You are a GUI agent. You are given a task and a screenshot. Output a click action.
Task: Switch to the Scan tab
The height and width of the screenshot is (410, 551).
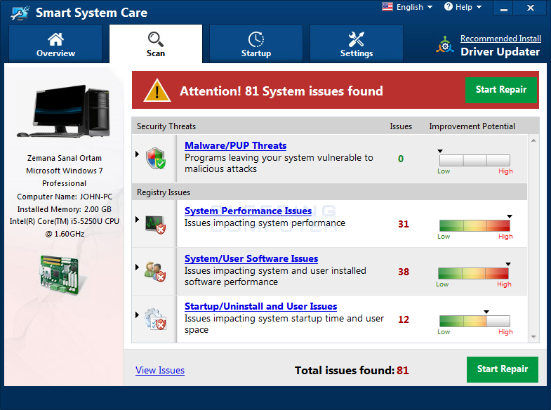coord(156,44)
